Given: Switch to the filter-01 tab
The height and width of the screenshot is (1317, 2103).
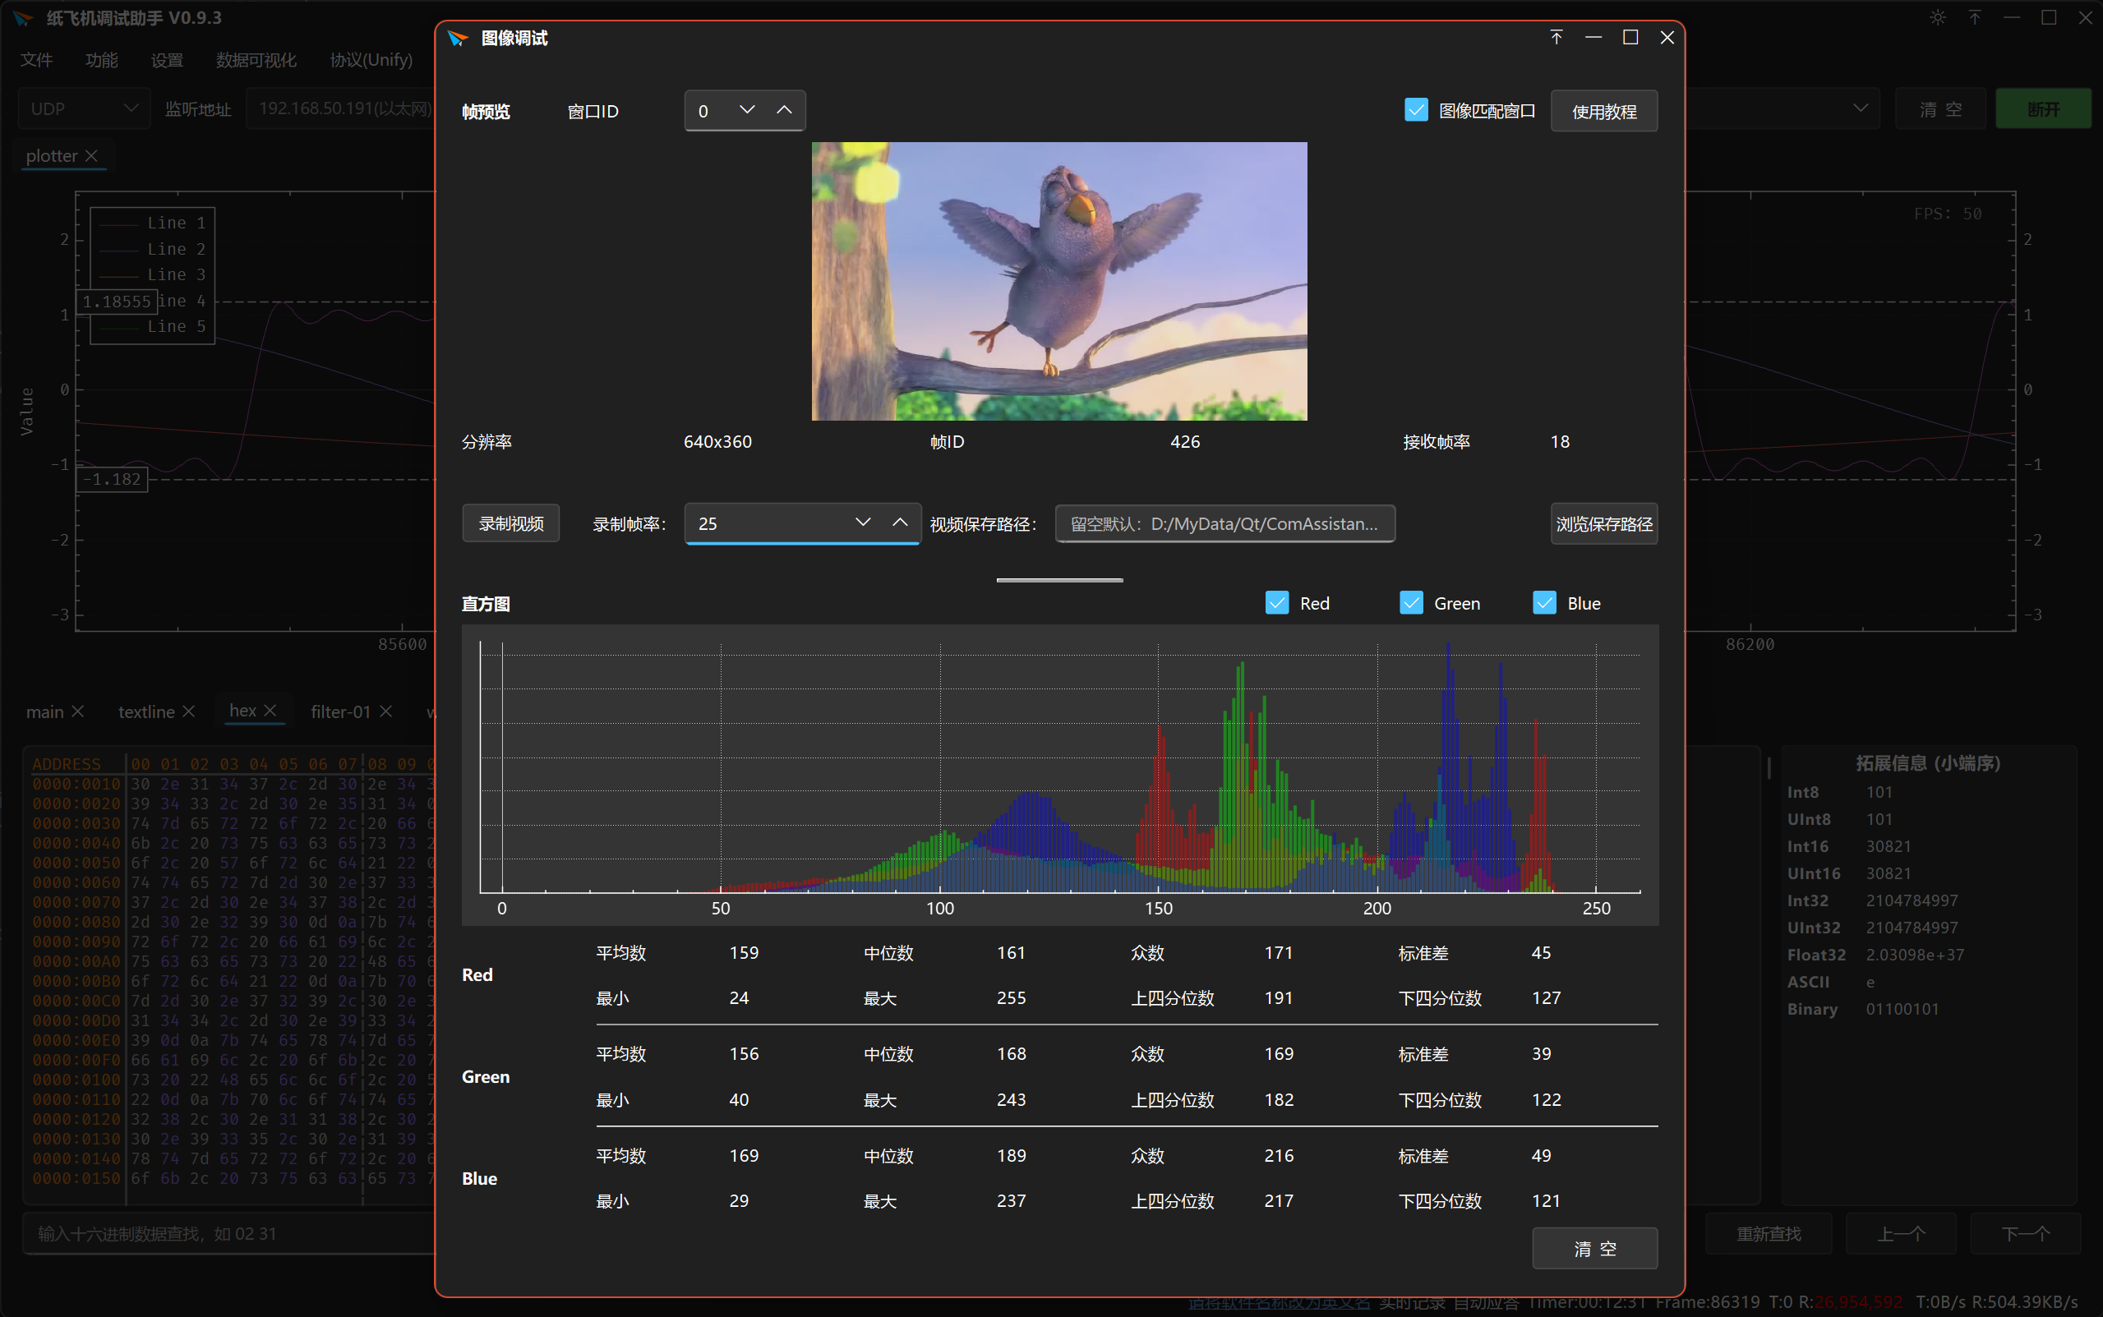Looking at the screenshot, I should click(x=340, y=711).
